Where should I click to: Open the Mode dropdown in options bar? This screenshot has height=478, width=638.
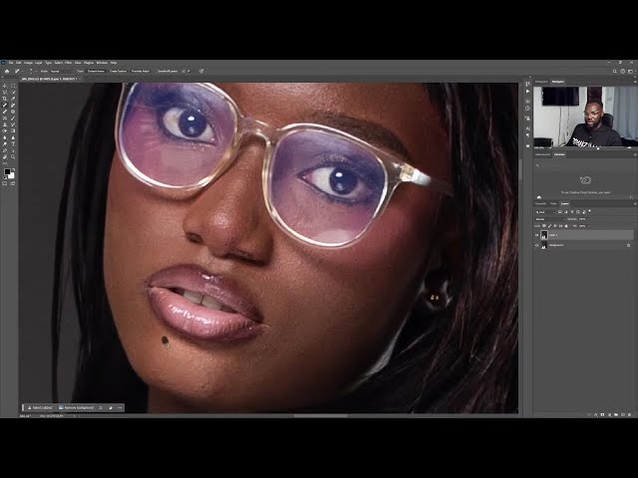pos(62,71)
